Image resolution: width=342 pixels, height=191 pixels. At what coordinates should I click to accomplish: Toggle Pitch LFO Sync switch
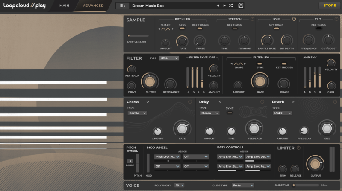click(x=183, y=29)
